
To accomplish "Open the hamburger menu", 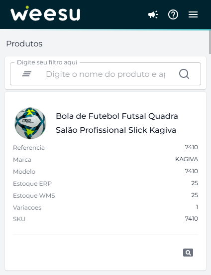I will point(193,14).
